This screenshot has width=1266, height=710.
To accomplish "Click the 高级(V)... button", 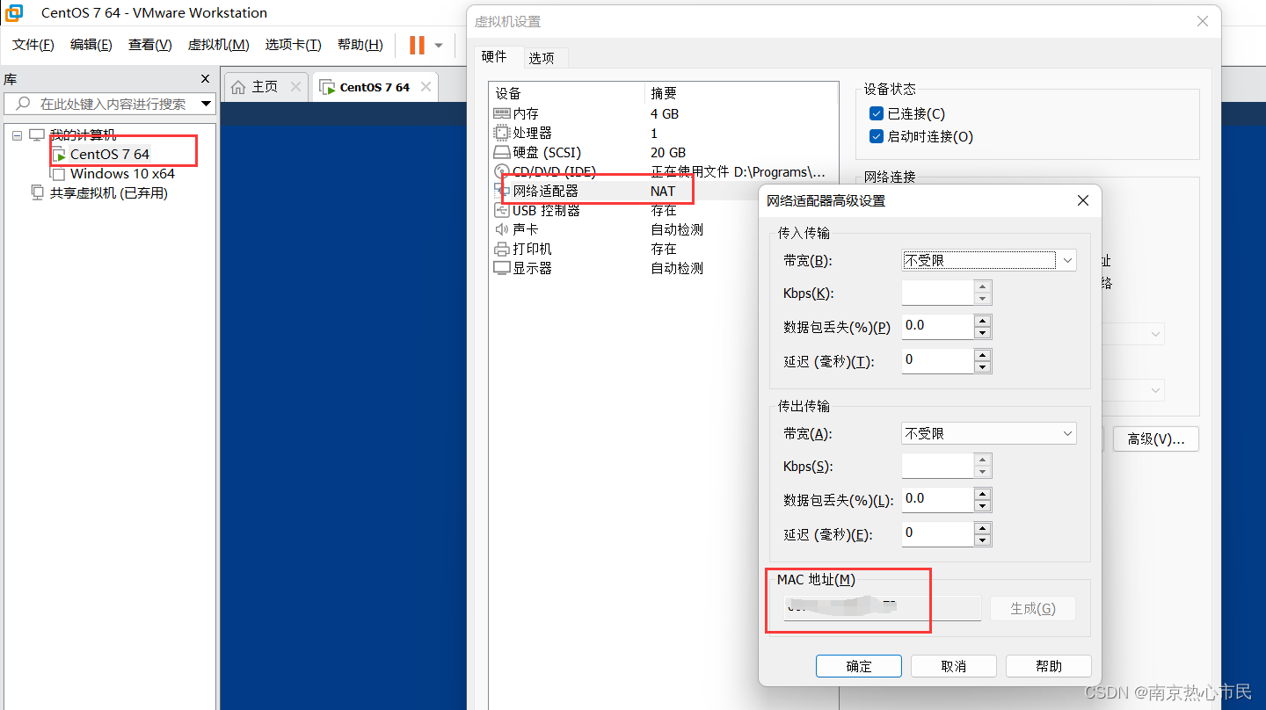I will click(x=1156, y=438).
